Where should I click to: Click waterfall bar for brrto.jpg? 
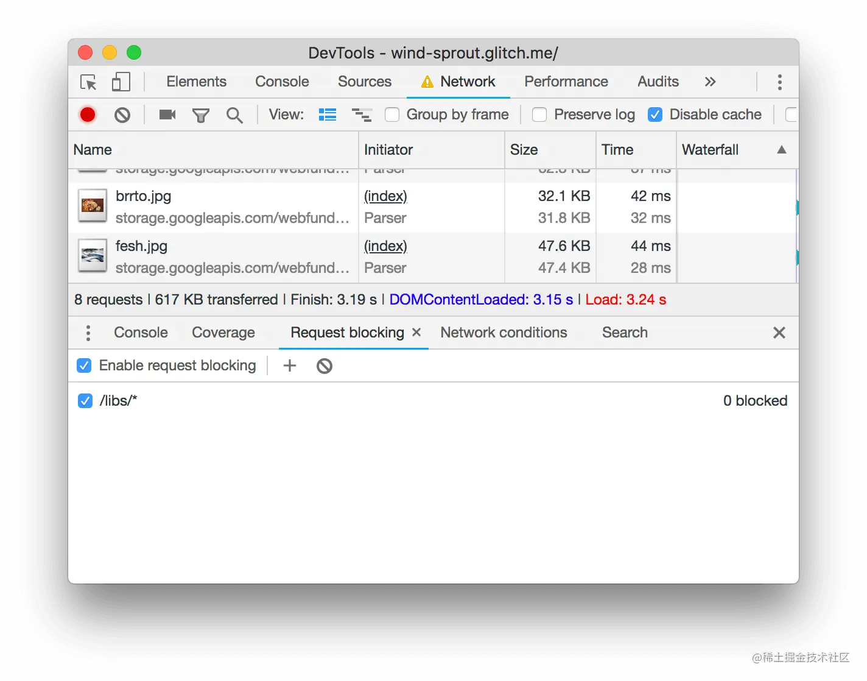point(797,208)
